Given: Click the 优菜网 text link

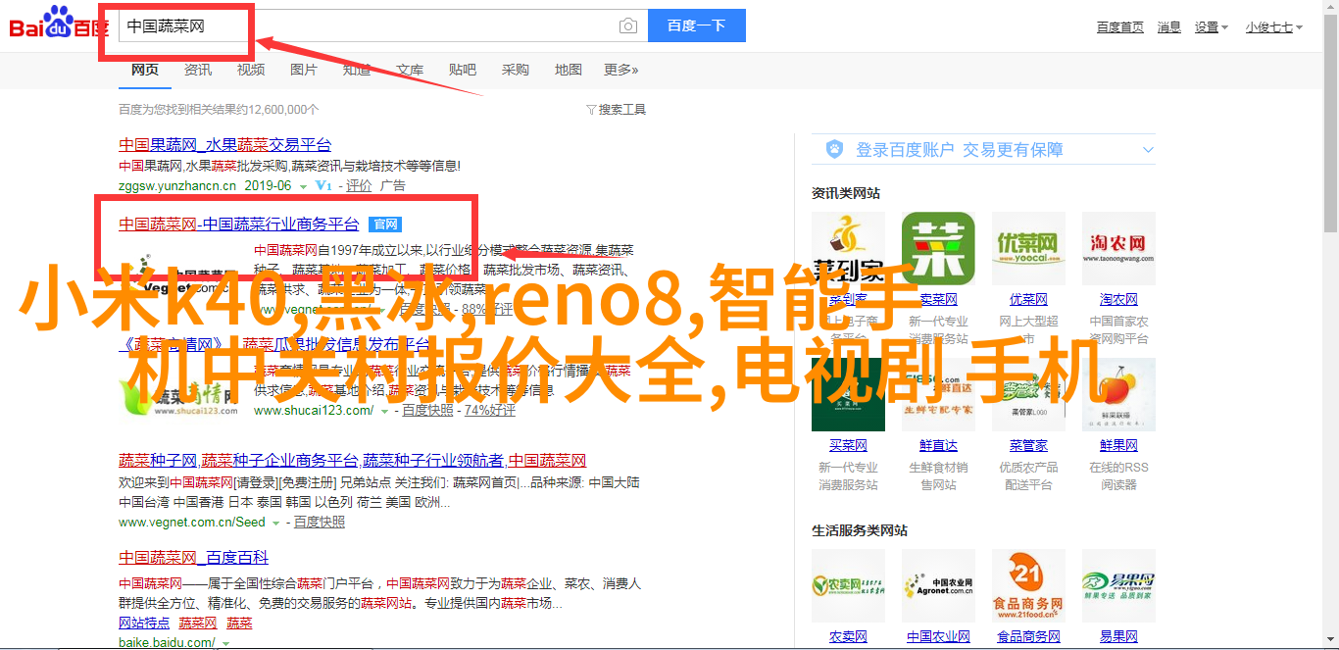Looking at the screenshot, I should tap(1028, 300).
